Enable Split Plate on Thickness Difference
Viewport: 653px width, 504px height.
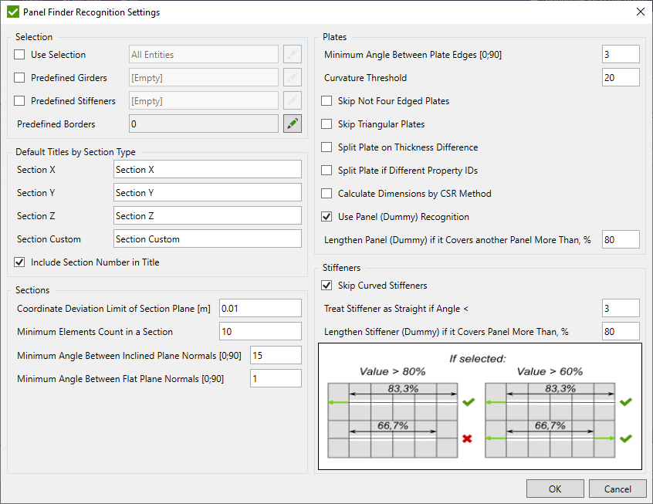pyautogui.click(x=326, y=147)
